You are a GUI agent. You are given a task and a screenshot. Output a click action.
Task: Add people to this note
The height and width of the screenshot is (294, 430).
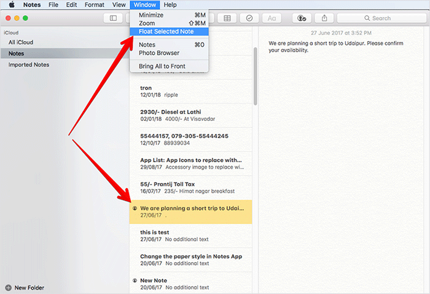click(x=302, y=18)
